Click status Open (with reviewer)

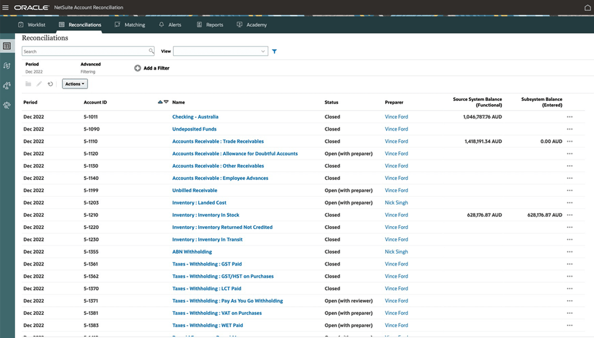point(348,301)
